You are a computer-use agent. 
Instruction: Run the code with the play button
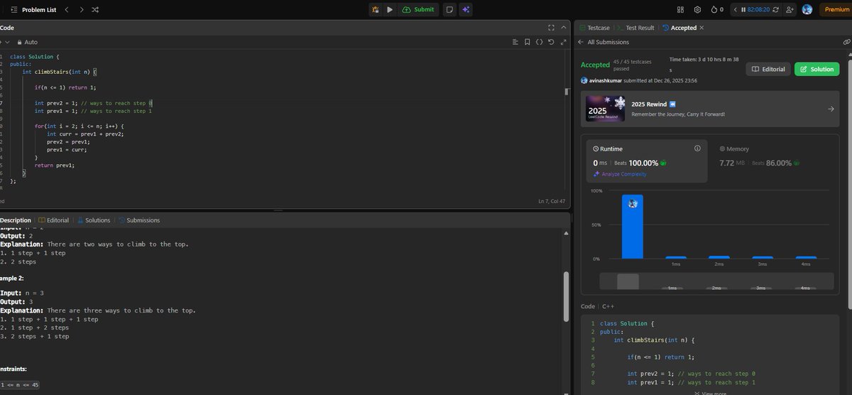coord(390,9)
